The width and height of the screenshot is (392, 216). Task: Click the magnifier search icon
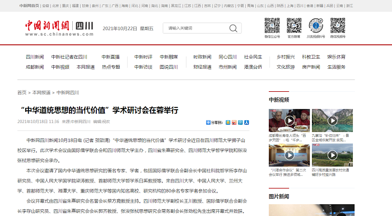click(234, 28)
